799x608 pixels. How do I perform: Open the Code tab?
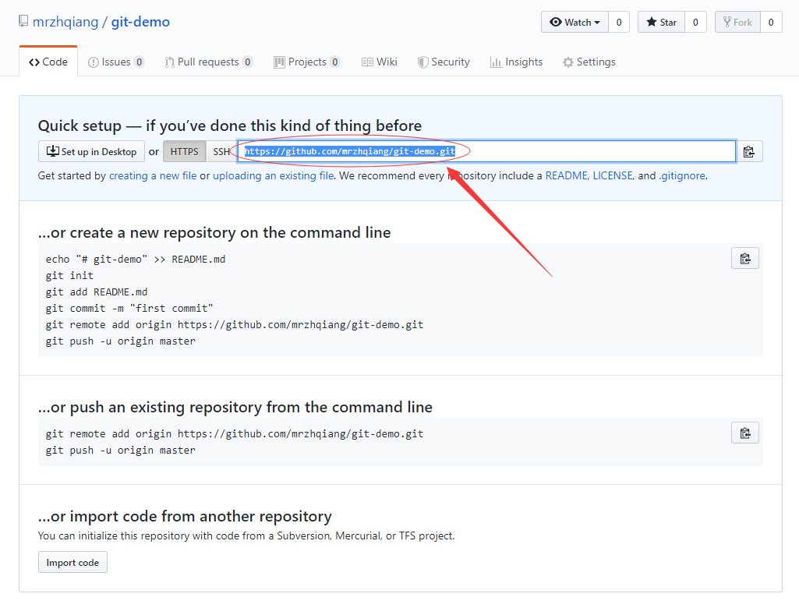[48, 62]
